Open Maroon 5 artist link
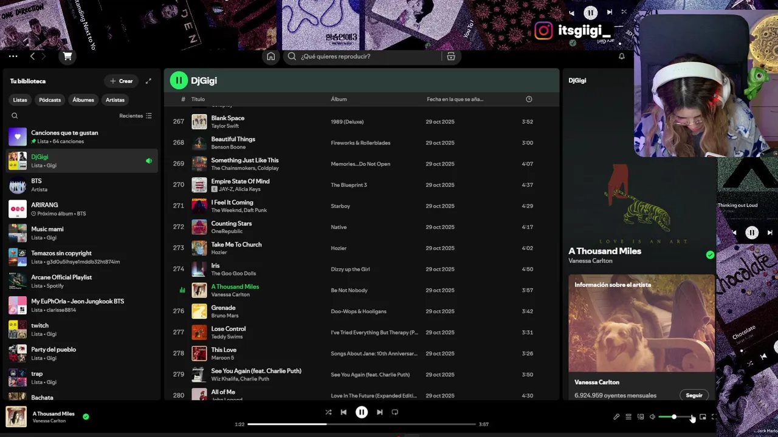 (x=222, y=357)
